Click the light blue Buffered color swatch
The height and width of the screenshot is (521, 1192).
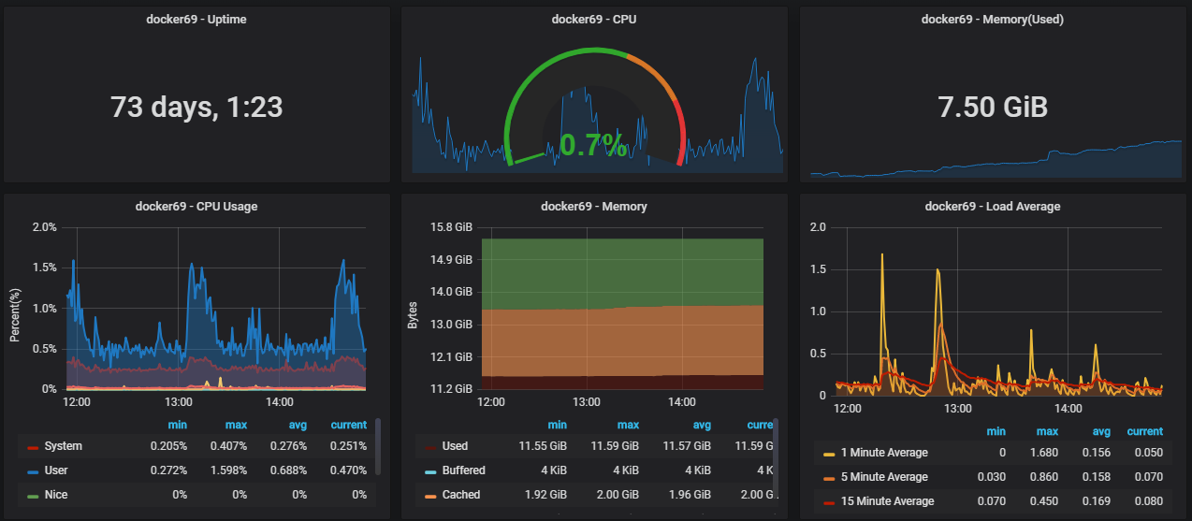[x=430, y=470]
